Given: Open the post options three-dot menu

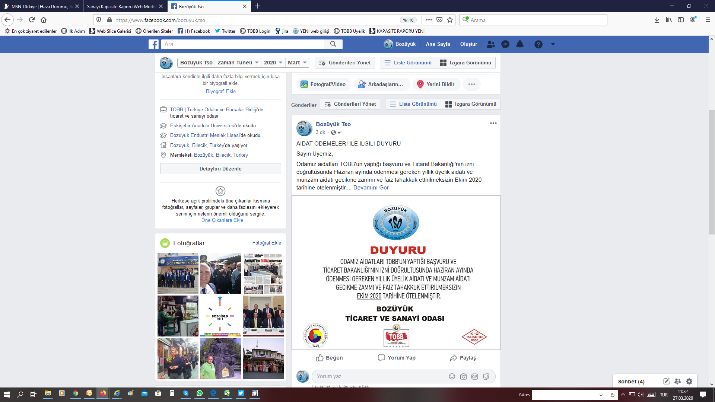Looking at the screenshot, I should tap(493, 123).
